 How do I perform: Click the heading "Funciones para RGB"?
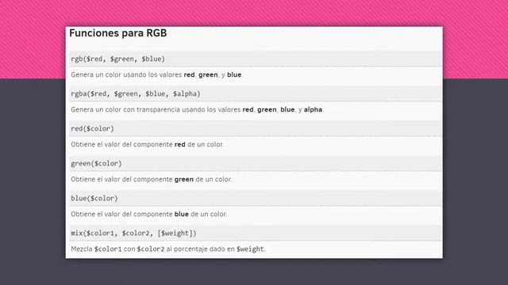click(118, 33)
